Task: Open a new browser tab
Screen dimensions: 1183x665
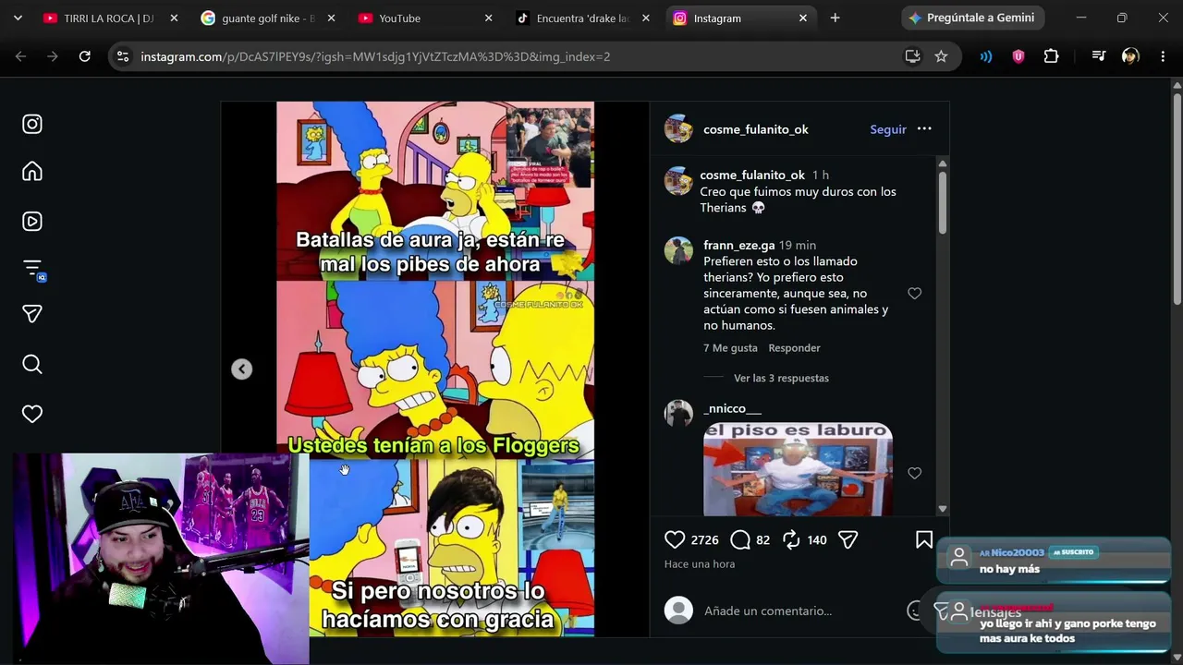Action: (x=835, y=18)
